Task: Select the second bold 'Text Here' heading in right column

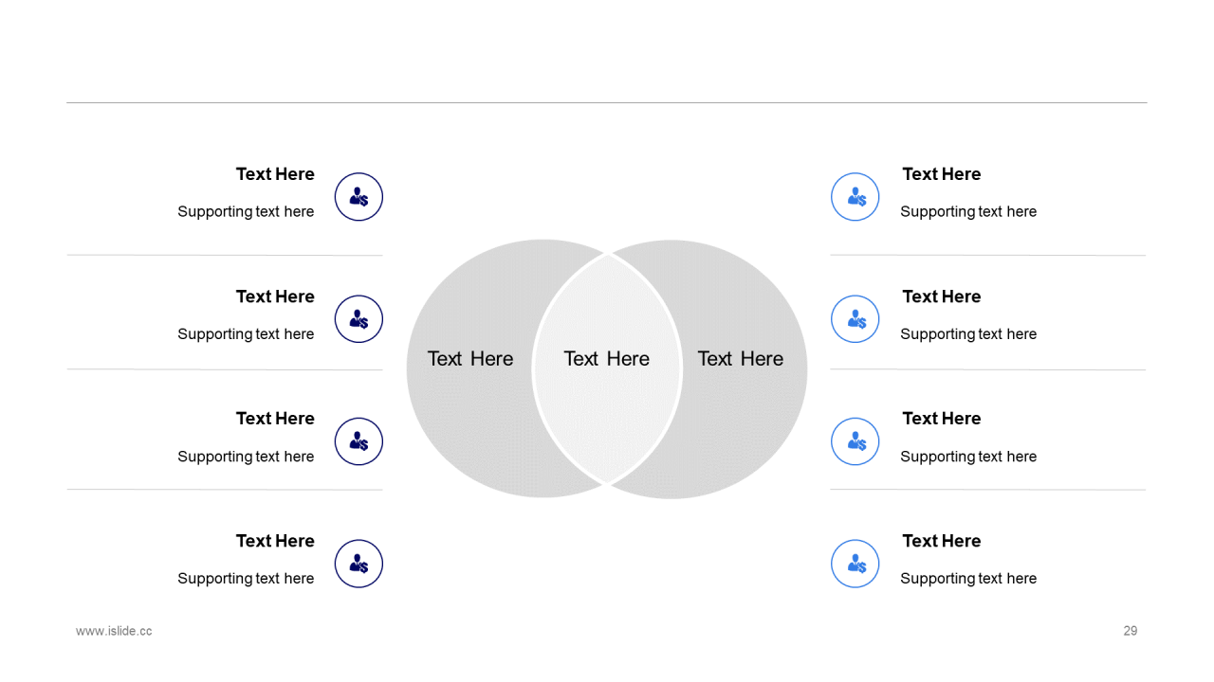Action: pos(942,296)
